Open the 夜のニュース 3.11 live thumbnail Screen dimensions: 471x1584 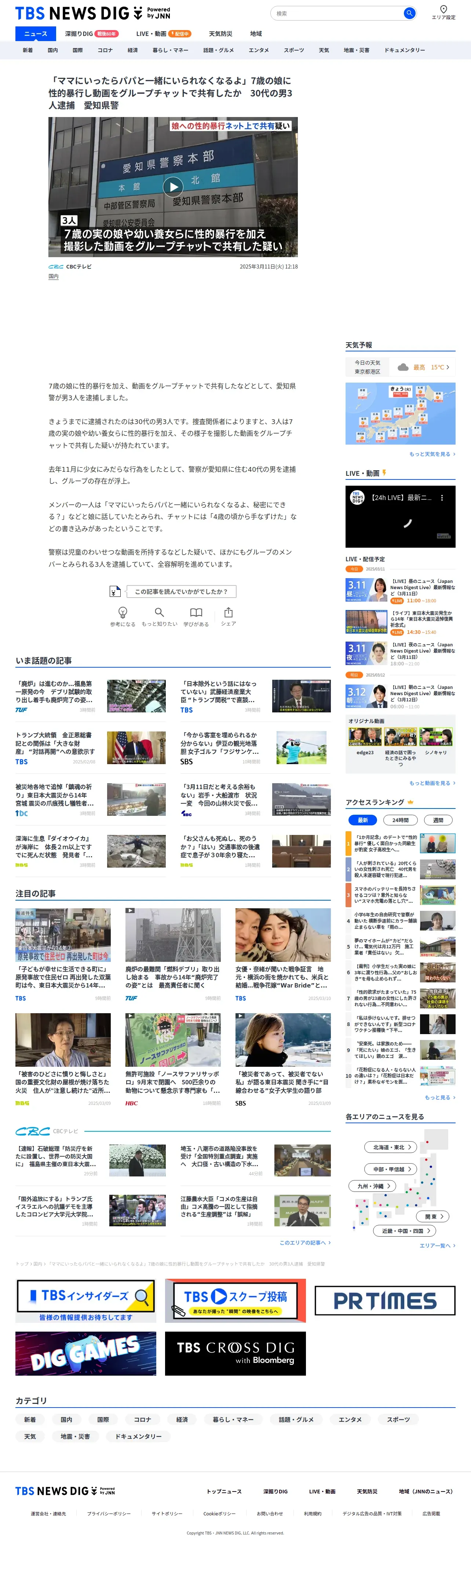coord(366,654)
